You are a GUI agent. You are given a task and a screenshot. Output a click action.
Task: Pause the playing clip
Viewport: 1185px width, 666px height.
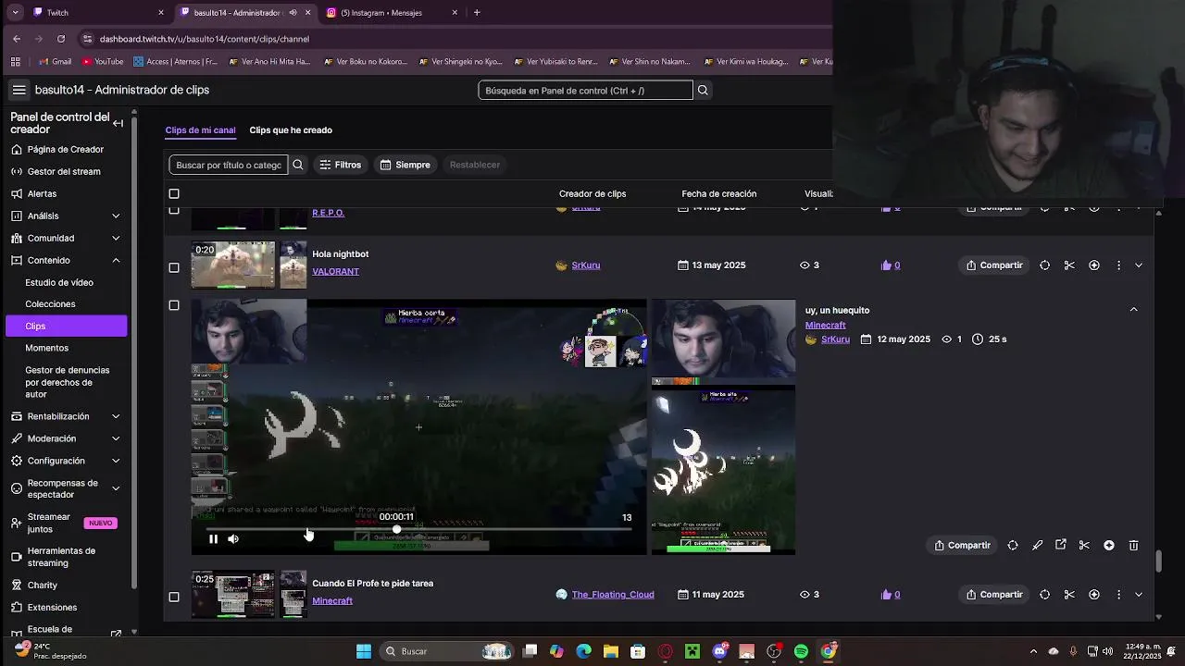213,539
